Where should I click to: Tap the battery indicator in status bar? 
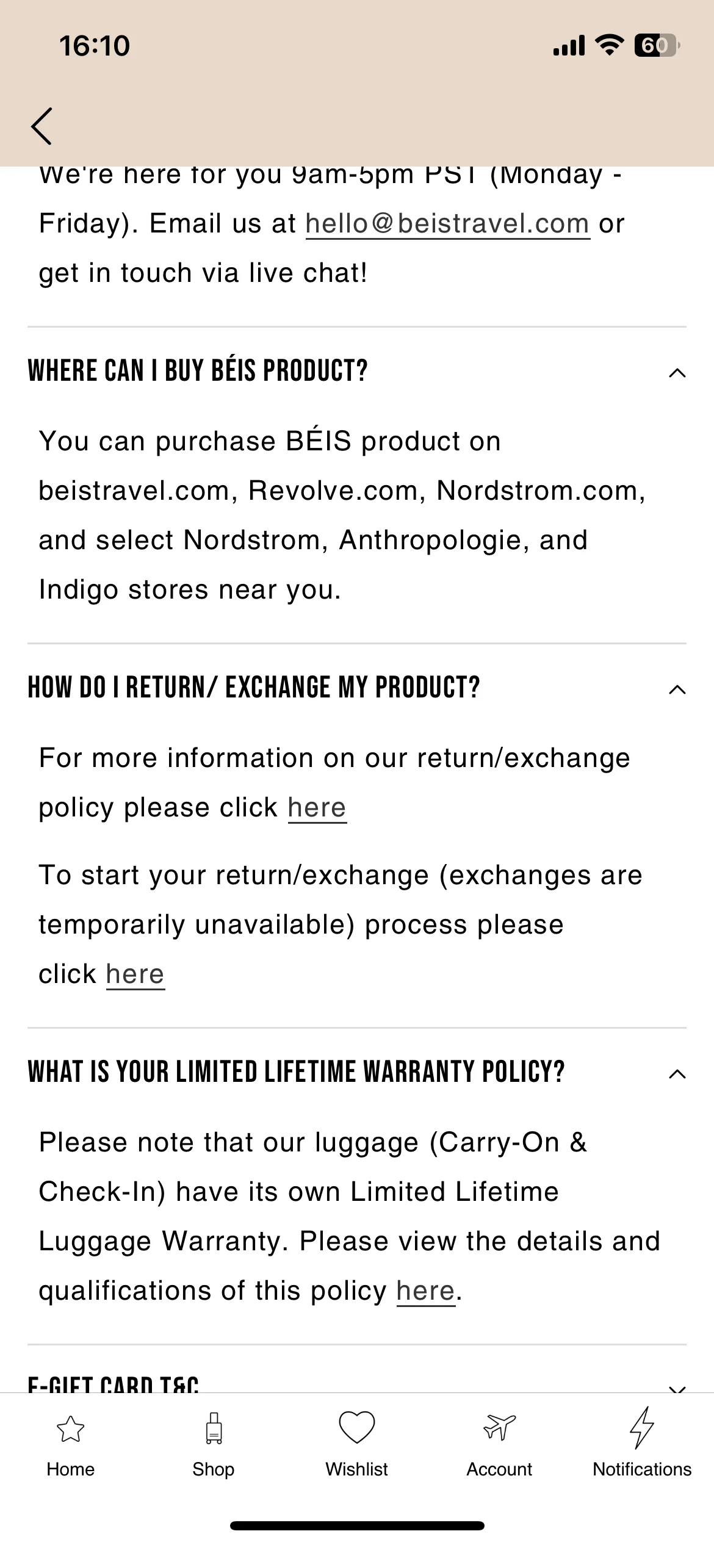[657, 46]
